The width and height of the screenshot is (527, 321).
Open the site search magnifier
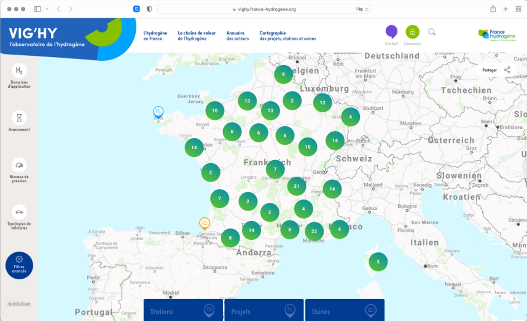pyautogui.click(x=432, y=32)
